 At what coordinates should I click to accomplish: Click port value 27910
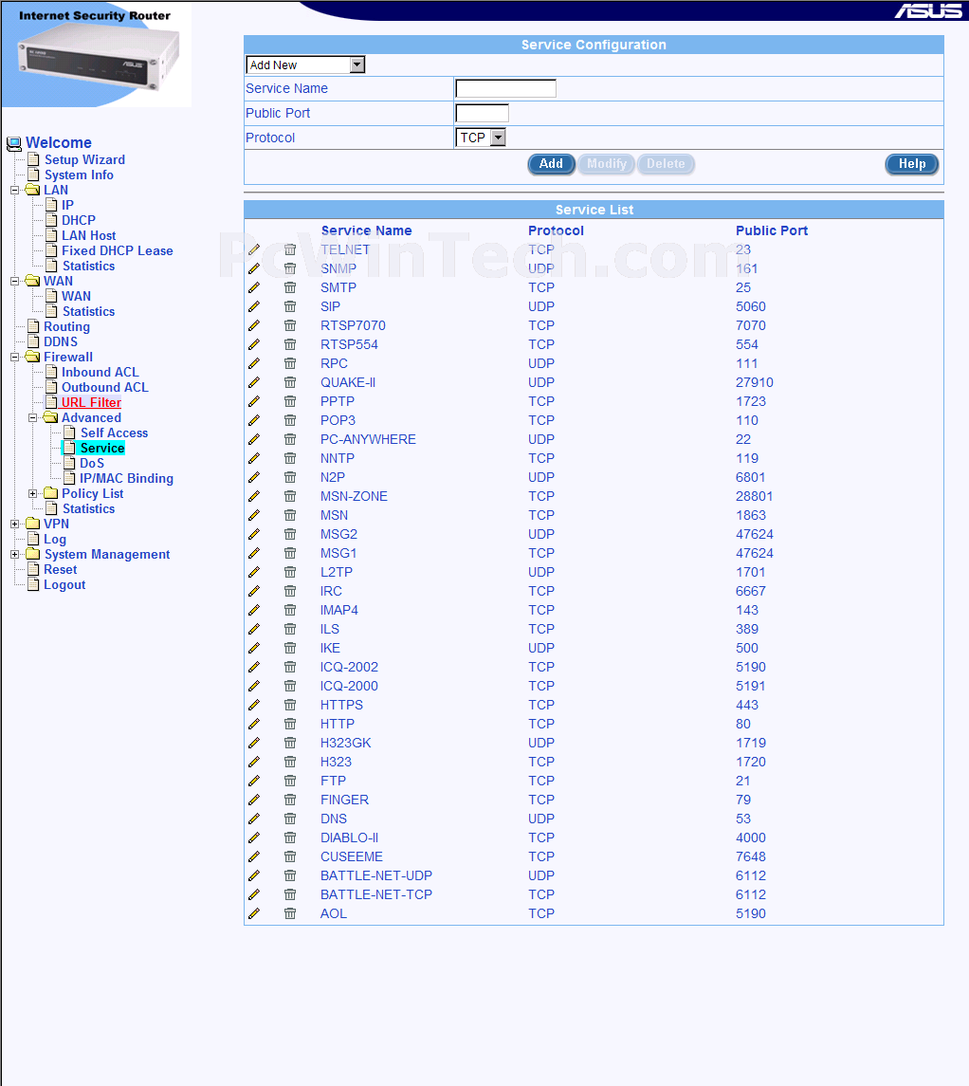tap(755, 382)
